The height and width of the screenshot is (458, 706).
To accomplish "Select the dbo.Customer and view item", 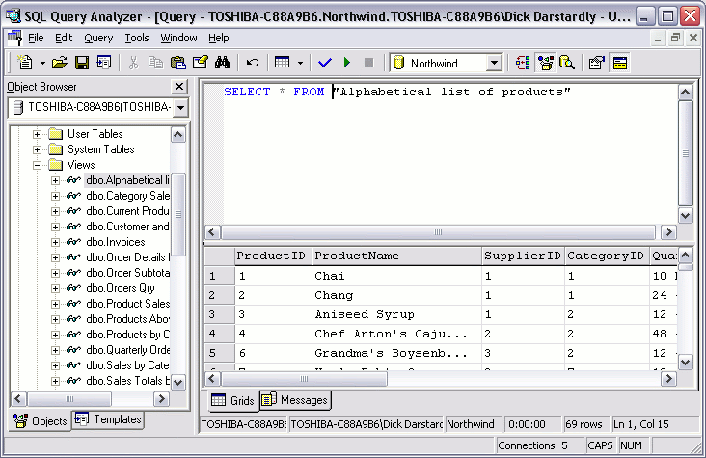I will pyautogui.click(x=127, y=227).
